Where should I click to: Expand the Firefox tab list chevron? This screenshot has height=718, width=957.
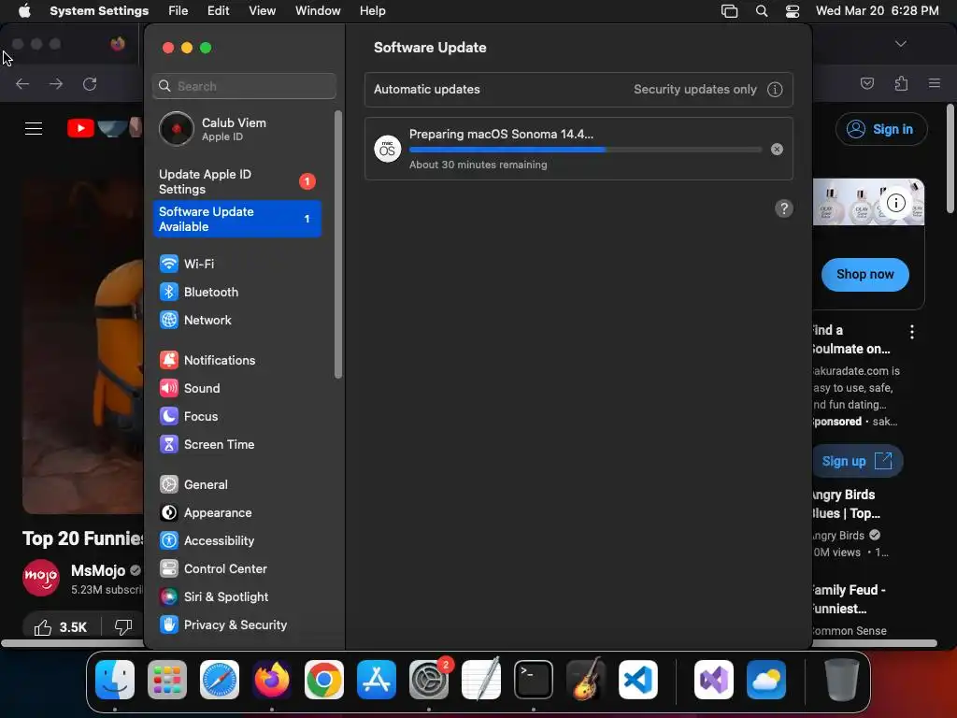(901, 44)
